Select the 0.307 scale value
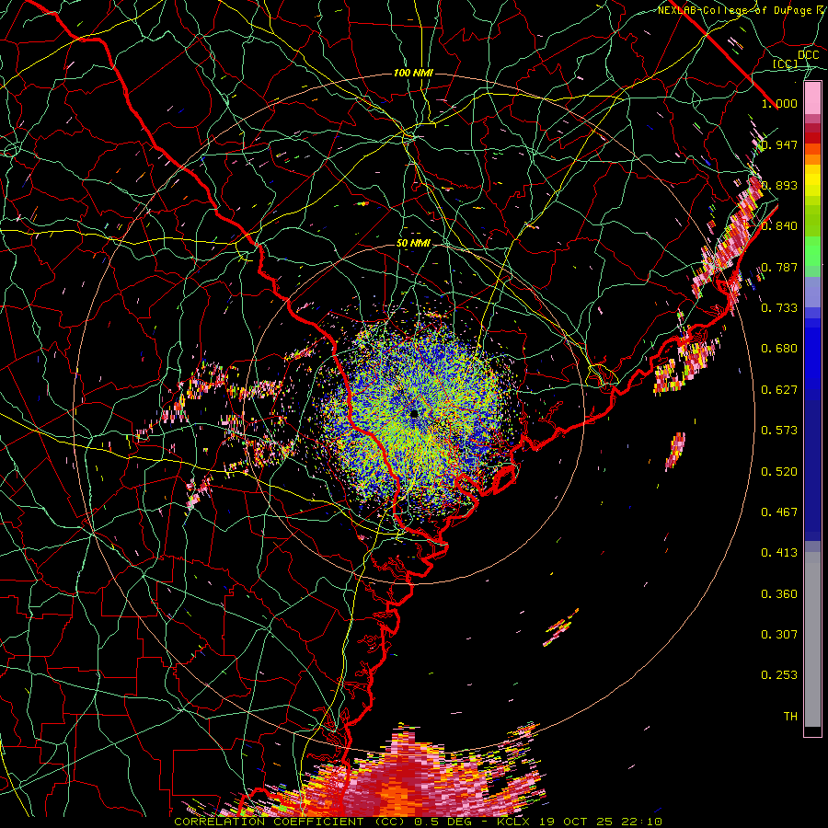Viewport: 828px width, 828px height. pos(779,635)
